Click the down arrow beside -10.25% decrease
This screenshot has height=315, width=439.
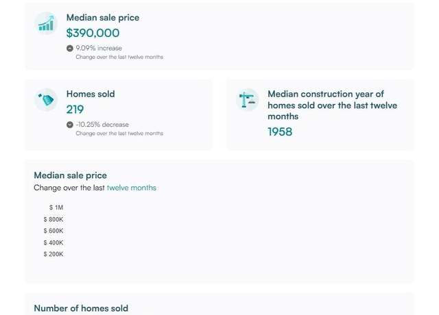coord(70,125)
